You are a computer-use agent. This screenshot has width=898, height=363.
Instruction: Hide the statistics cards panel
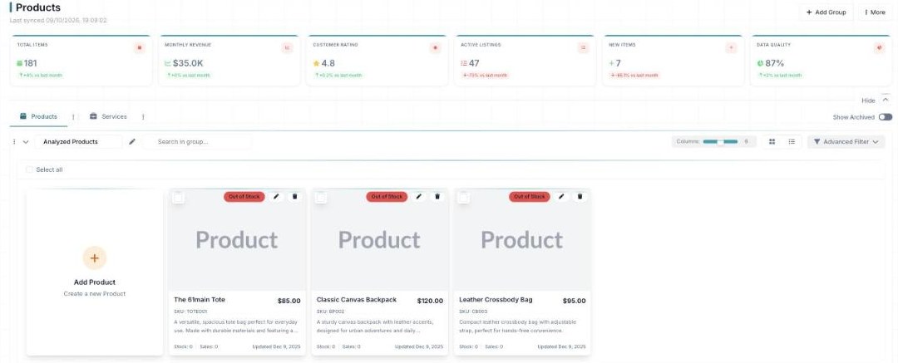pos(876,101)
